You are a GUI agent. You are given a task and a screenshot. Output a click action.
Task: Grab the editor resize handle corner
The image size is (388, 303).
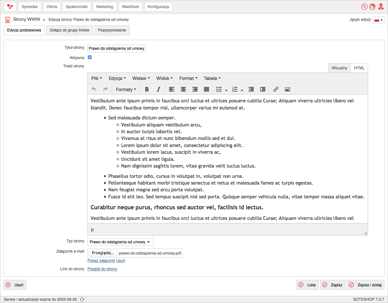365,233
